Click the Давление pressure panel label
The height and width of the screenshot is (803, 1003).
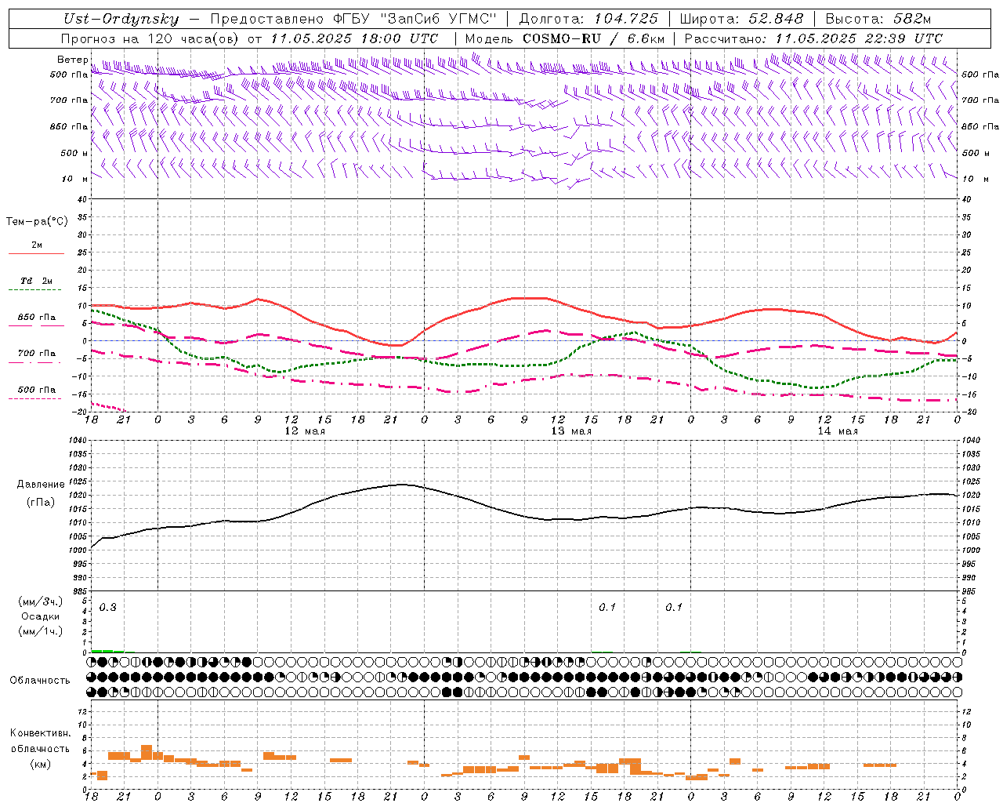[41, 485]
